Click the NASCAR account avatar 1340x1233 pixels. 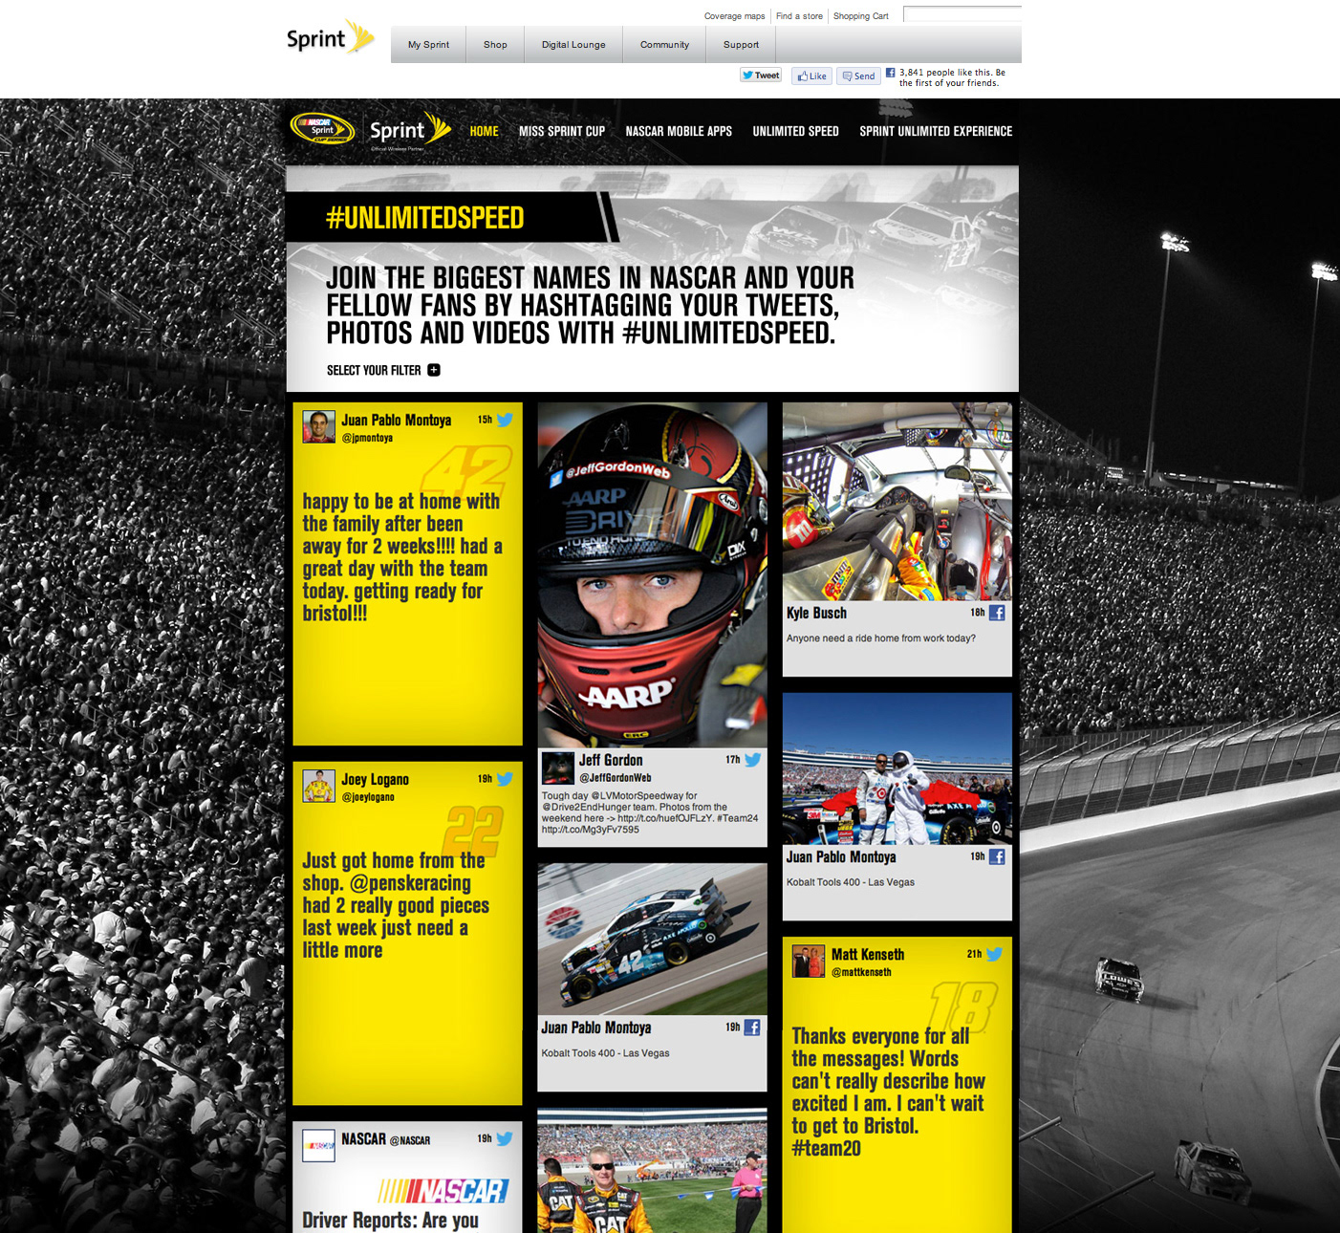point(319,1145)
